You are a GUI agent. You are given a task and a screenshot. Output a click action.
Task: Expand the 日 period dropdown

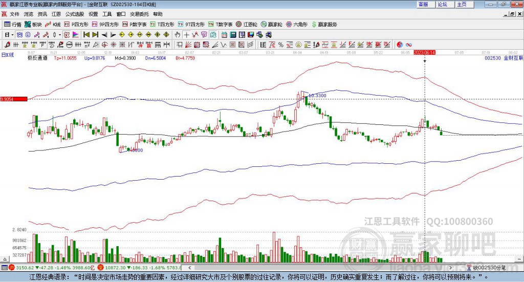pos(13,35)
